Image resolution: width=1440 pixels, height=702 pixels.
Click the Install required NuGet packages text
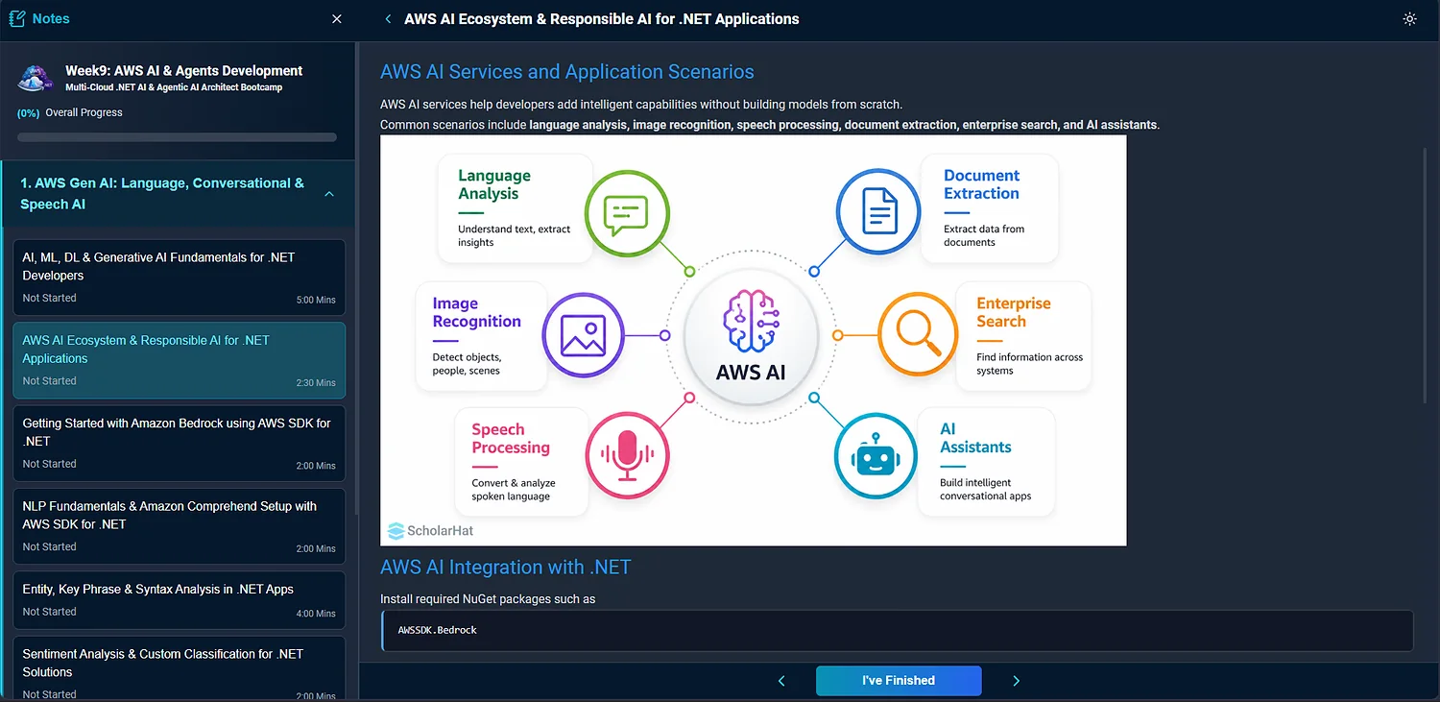click(488, 599)
